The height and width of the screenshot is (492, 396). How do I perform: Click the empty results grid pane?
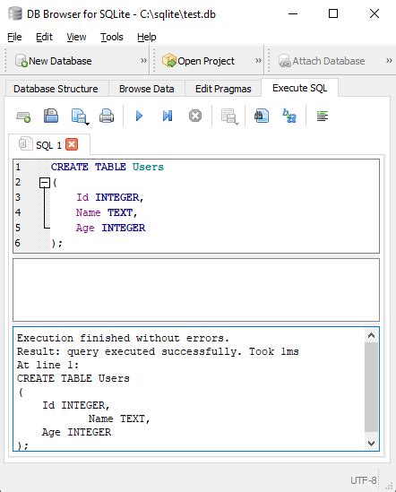(x=196, y=289)
